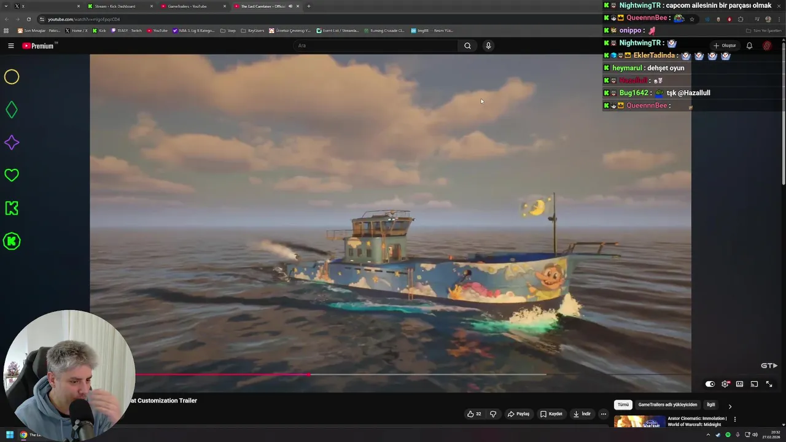The width and height of the screenshot is (786, 442).
Task: Click the YouTube search magnifier button
Action: pos(467,45)
